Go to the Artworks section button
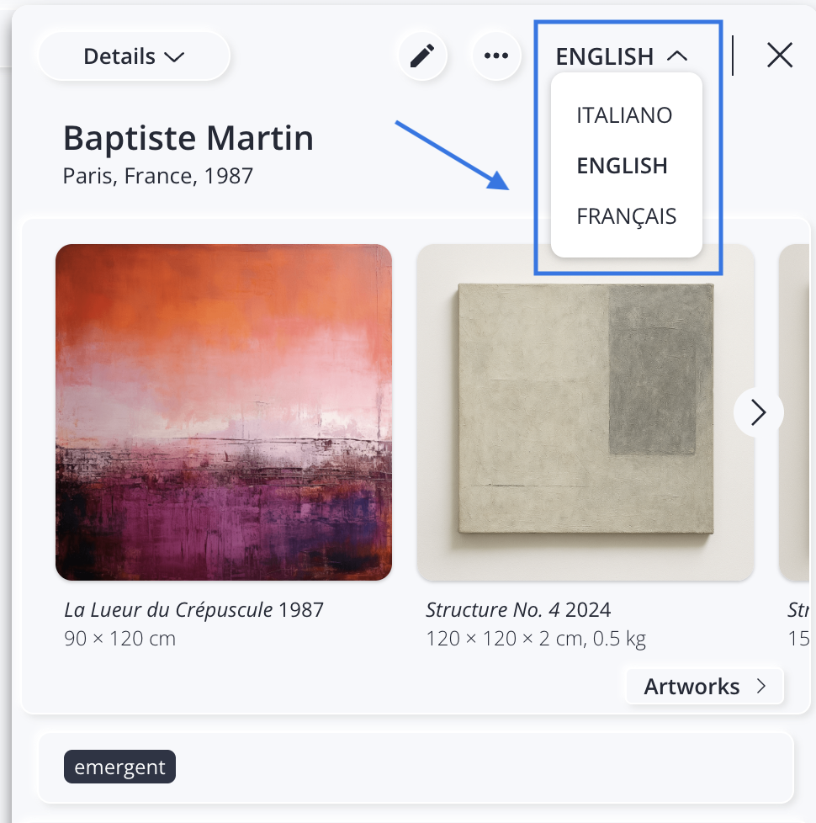 (x=691, y=687)
